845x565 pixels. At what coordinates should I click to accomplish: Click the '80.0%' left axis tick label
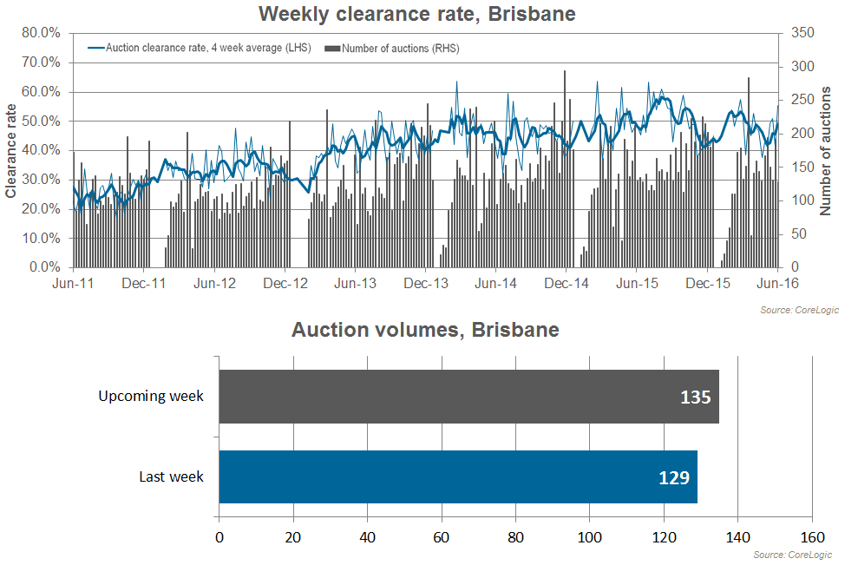[x=41, y=33]
